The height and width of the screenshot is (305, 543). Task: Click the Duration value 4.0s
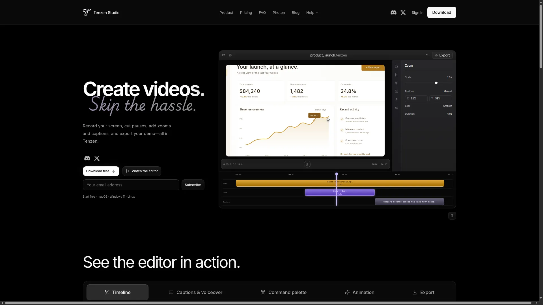[x=449, y=114]
